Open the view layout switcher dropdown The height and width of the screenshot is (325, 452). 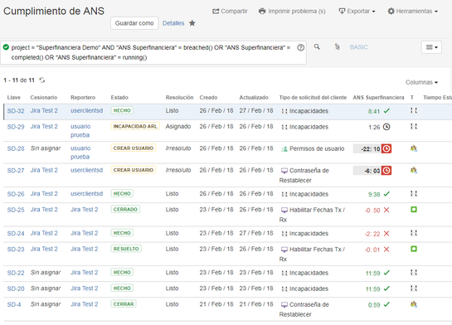(x=431, y=47)
